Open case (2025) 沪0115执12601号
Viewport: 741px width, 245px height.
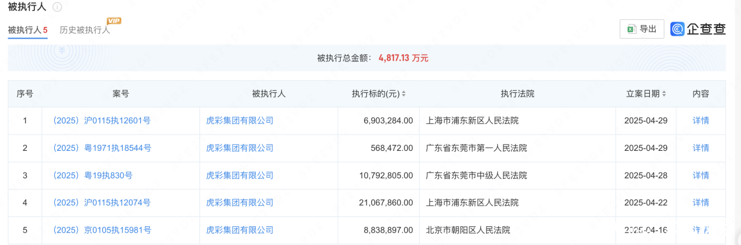[x=102, y=120]
